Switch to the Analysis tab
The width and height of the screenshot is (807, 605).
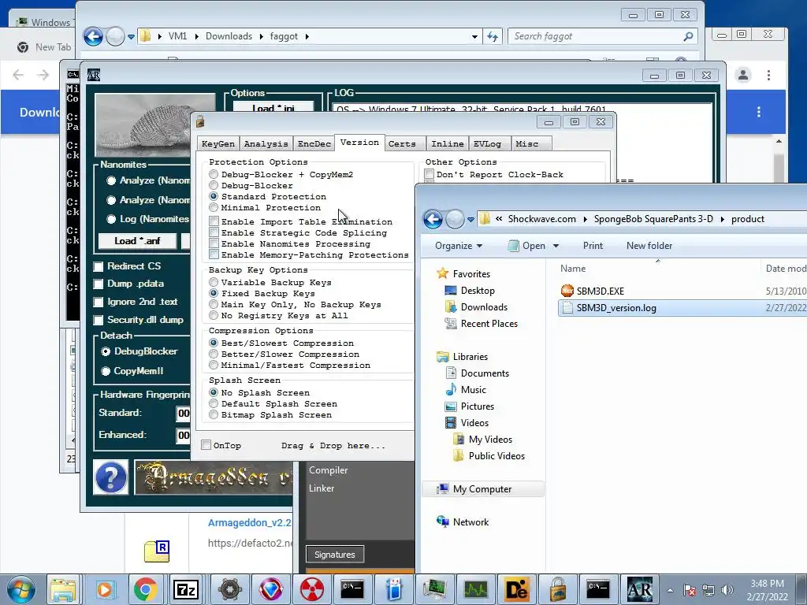[x=266, y=144]
